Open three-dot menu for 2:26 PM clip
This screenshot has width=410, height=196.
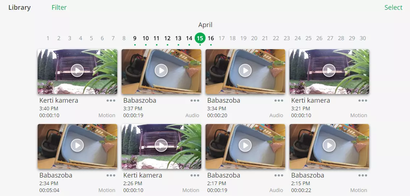click(x=195, y=175)
